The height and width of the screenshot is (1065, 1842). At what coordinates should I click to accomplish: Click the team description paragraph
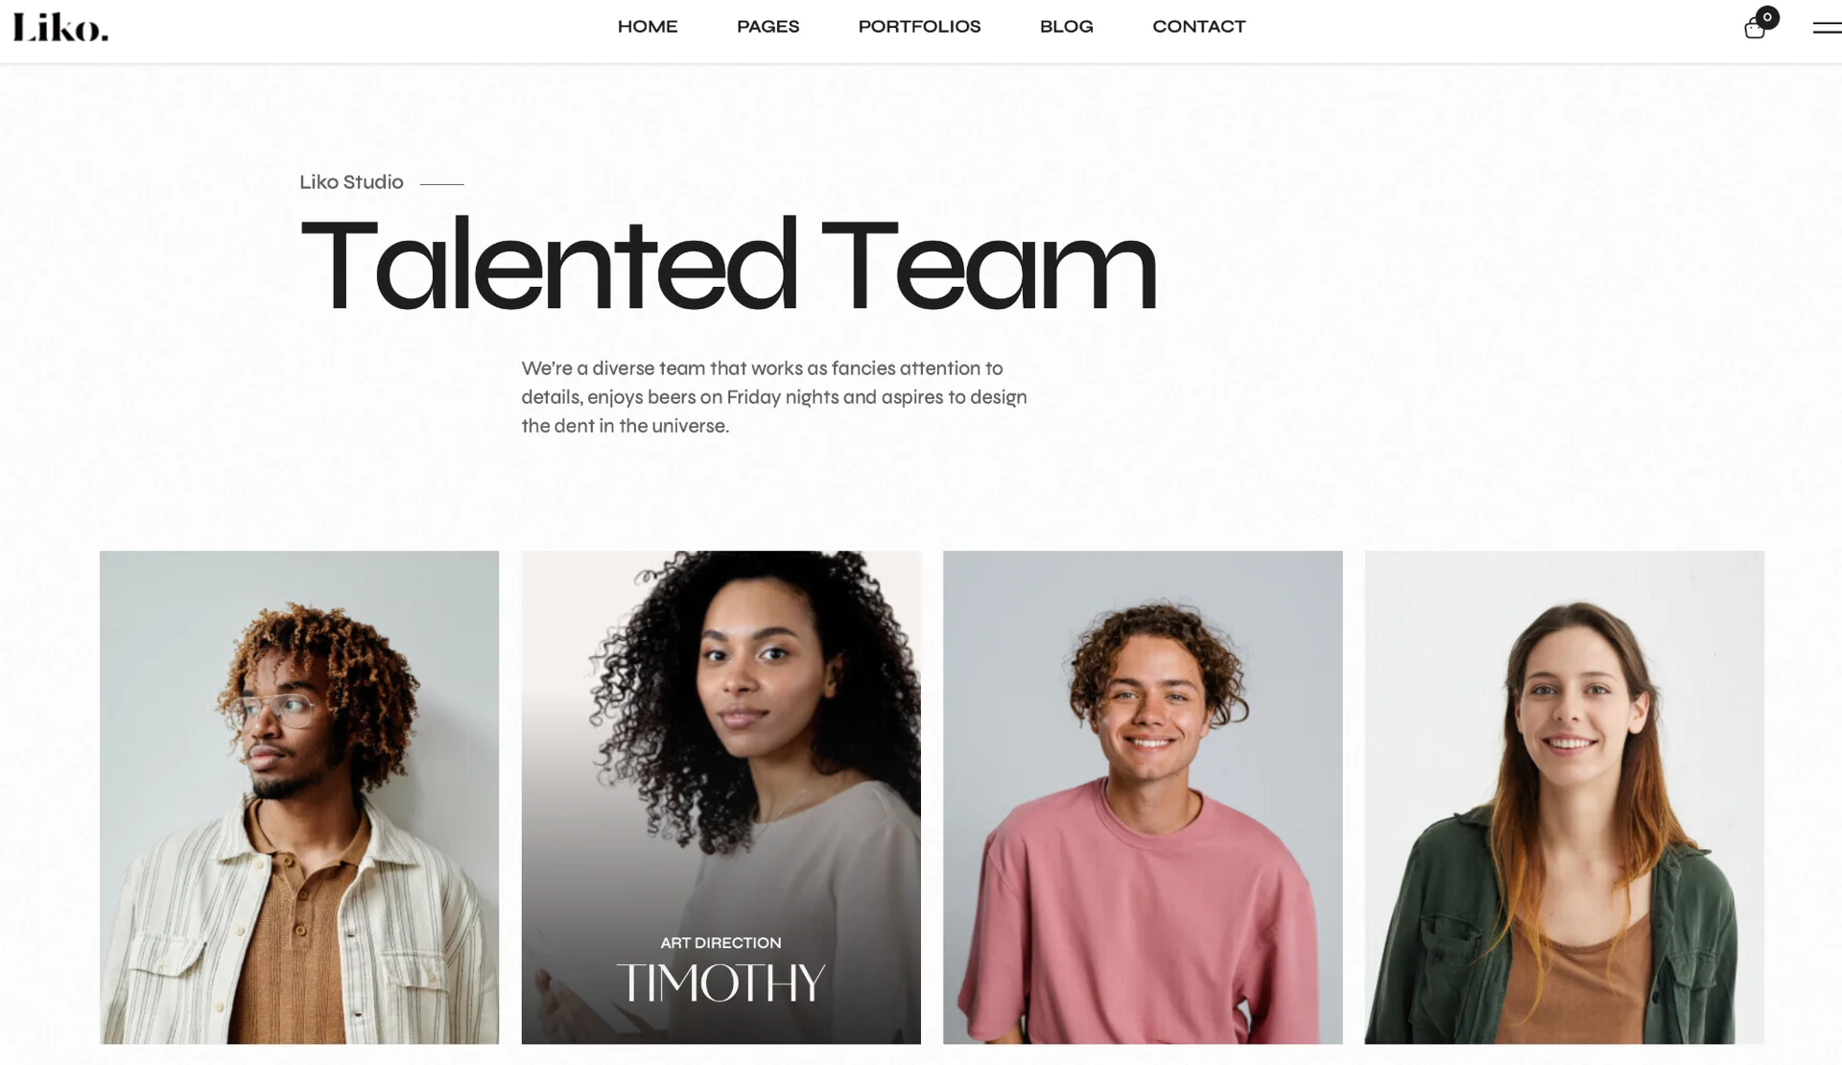tap(774, 397)
